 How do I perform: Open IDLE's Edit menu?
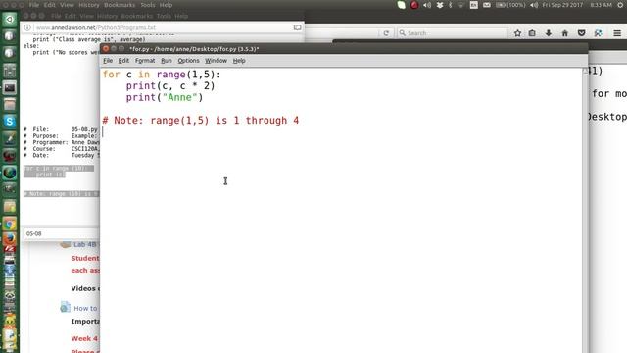click(x=123, y=61)
